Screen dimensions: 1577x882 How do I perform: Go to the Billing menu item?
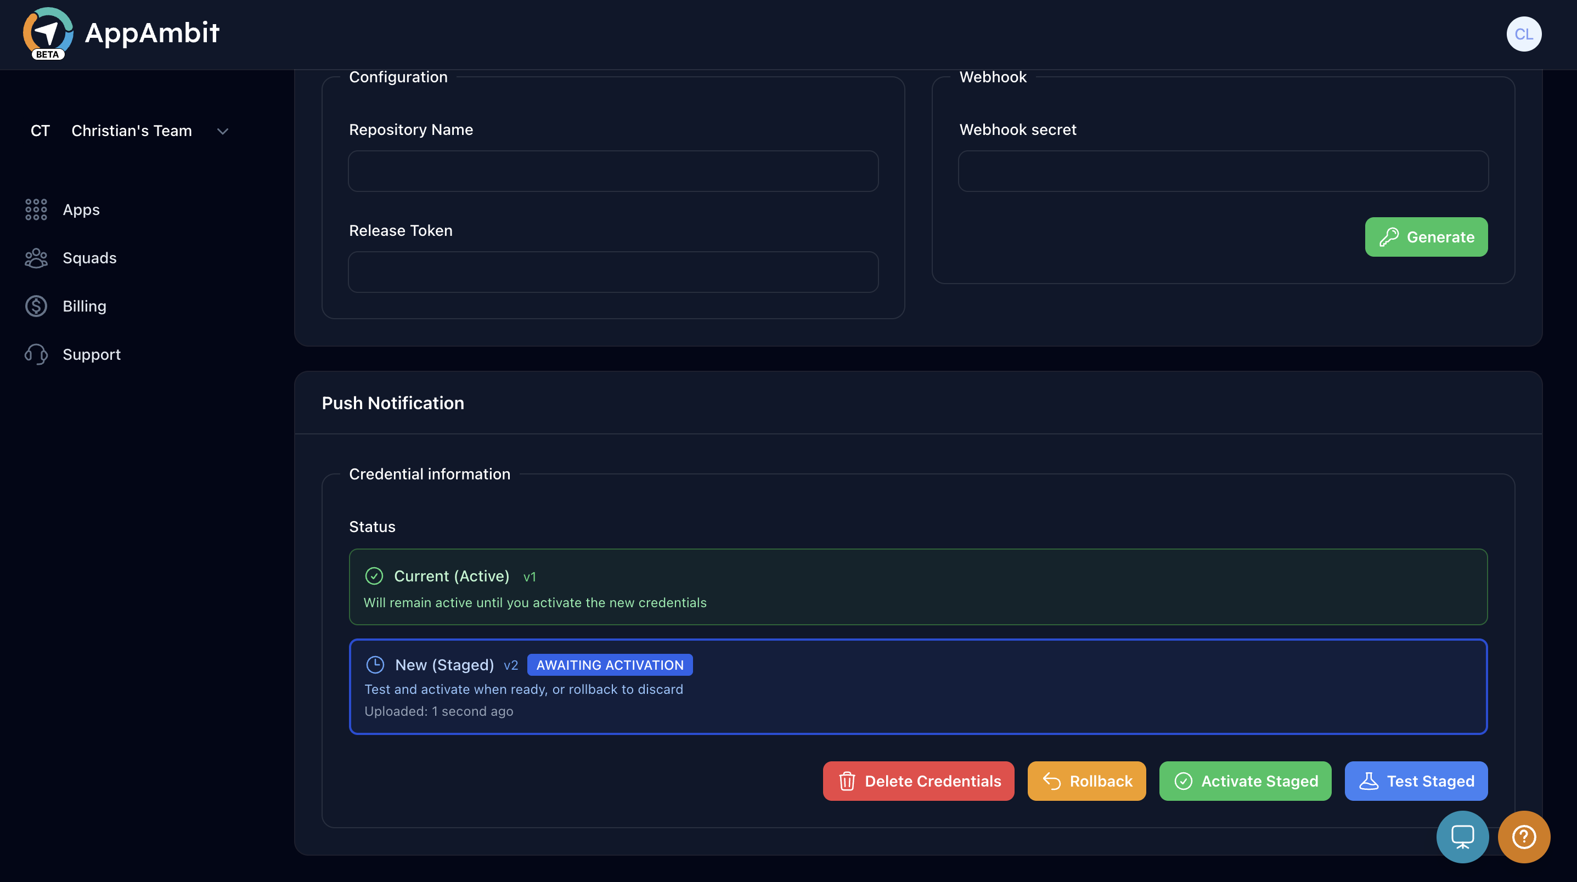click(85, 306)
